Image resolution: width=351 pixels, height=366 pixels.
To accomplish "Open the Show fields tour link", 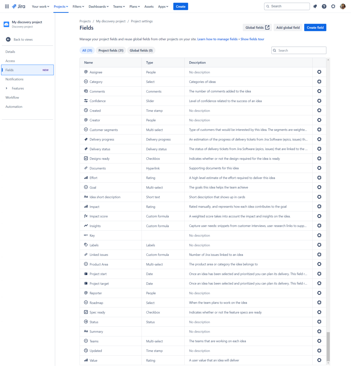I will [x=252, y=39].
